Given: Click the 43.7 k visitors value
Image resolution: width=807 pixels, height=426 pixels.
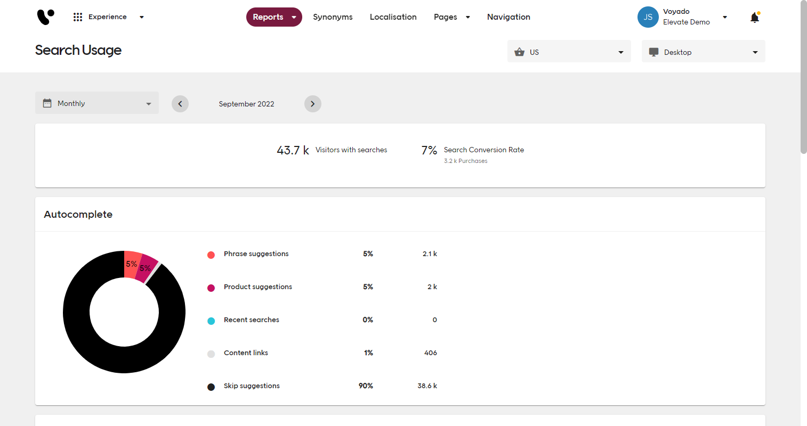Looking at the screenshot, I should (x=293, y=150).
